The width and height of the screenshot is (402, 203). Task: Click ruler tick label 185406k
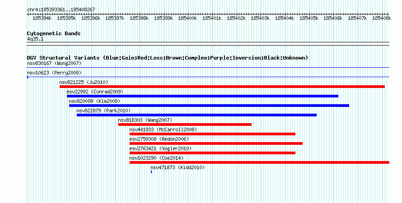pyautogui.click(x=333, y=18)
